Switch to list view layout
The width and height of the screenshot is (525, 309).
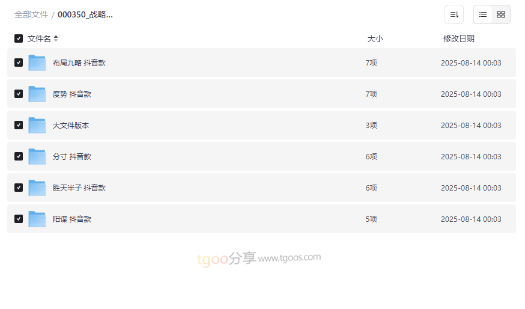pos(483,14)
